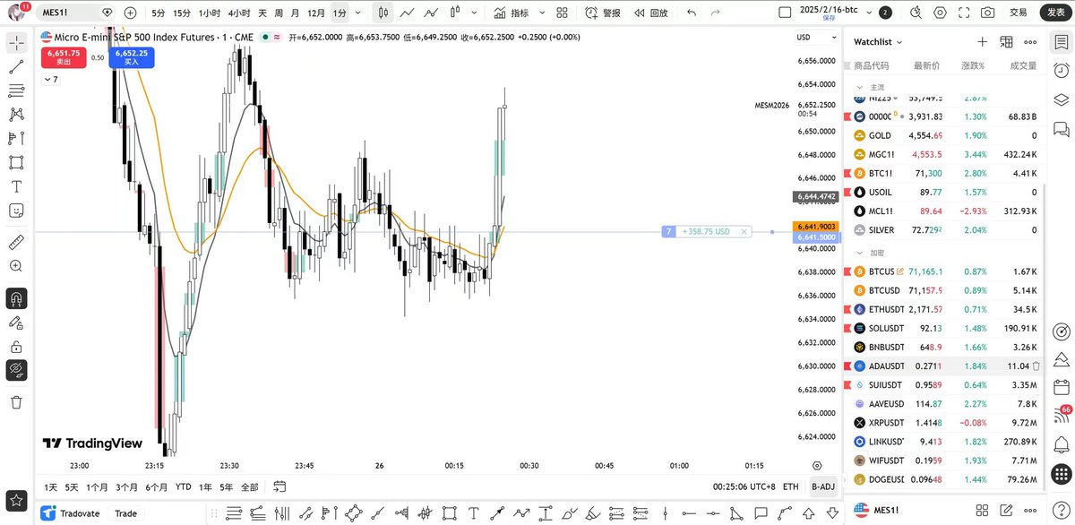Switch to the 15分 timeframe
Screen dimensions: 1075x525
pyautogui.click(x=182, y=13)
